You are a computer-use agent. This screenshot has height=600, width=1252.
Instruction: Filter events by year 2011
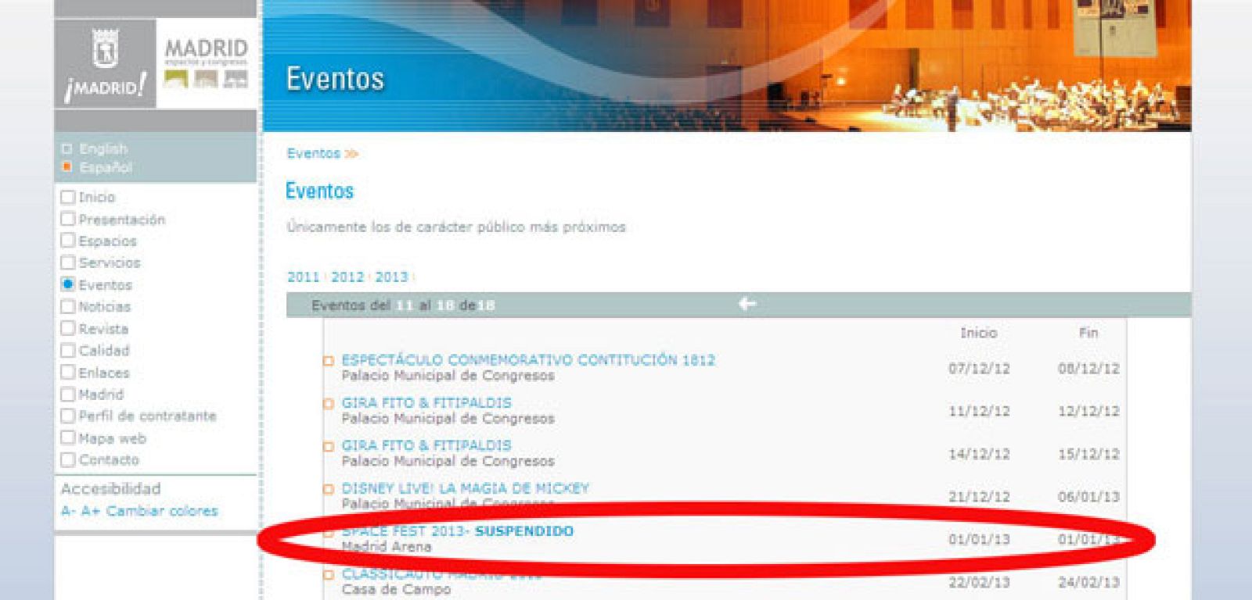point(303,277)
